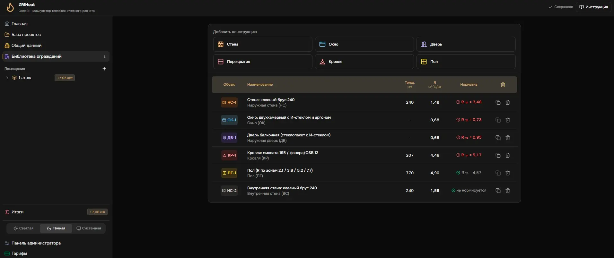Delete the НС-2 internal wall row
Screen dimensions: 614x258
(508, 191)
